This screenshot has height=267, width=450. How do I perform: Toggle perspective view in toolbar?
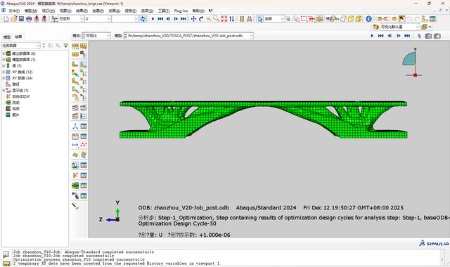pos(250,19)
